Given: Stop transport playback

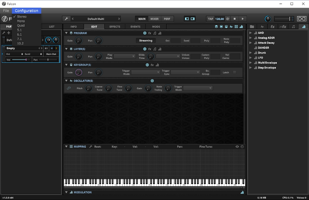Looking at the screenshot, I should 234,19.
